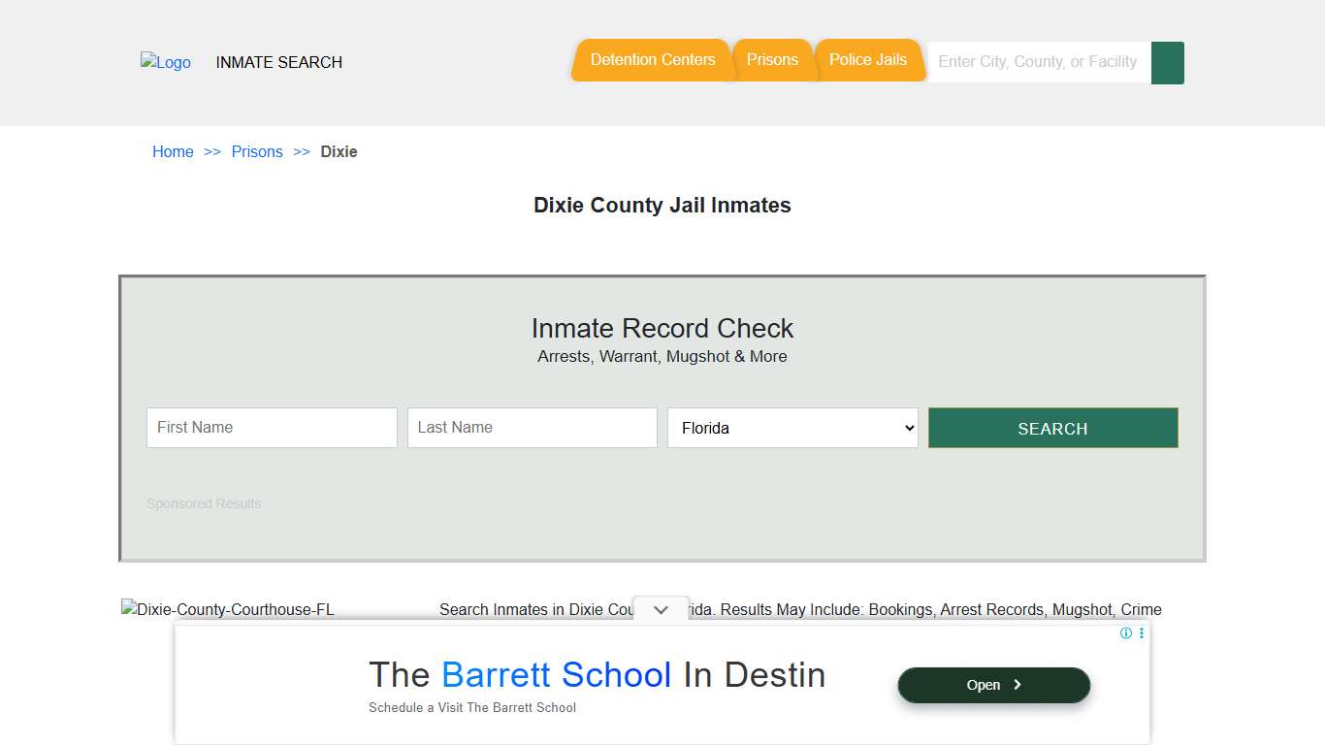Click the arrow icon inside the Open button
This screenshot has width=1325, height=745.
(x=1019, y=685)
